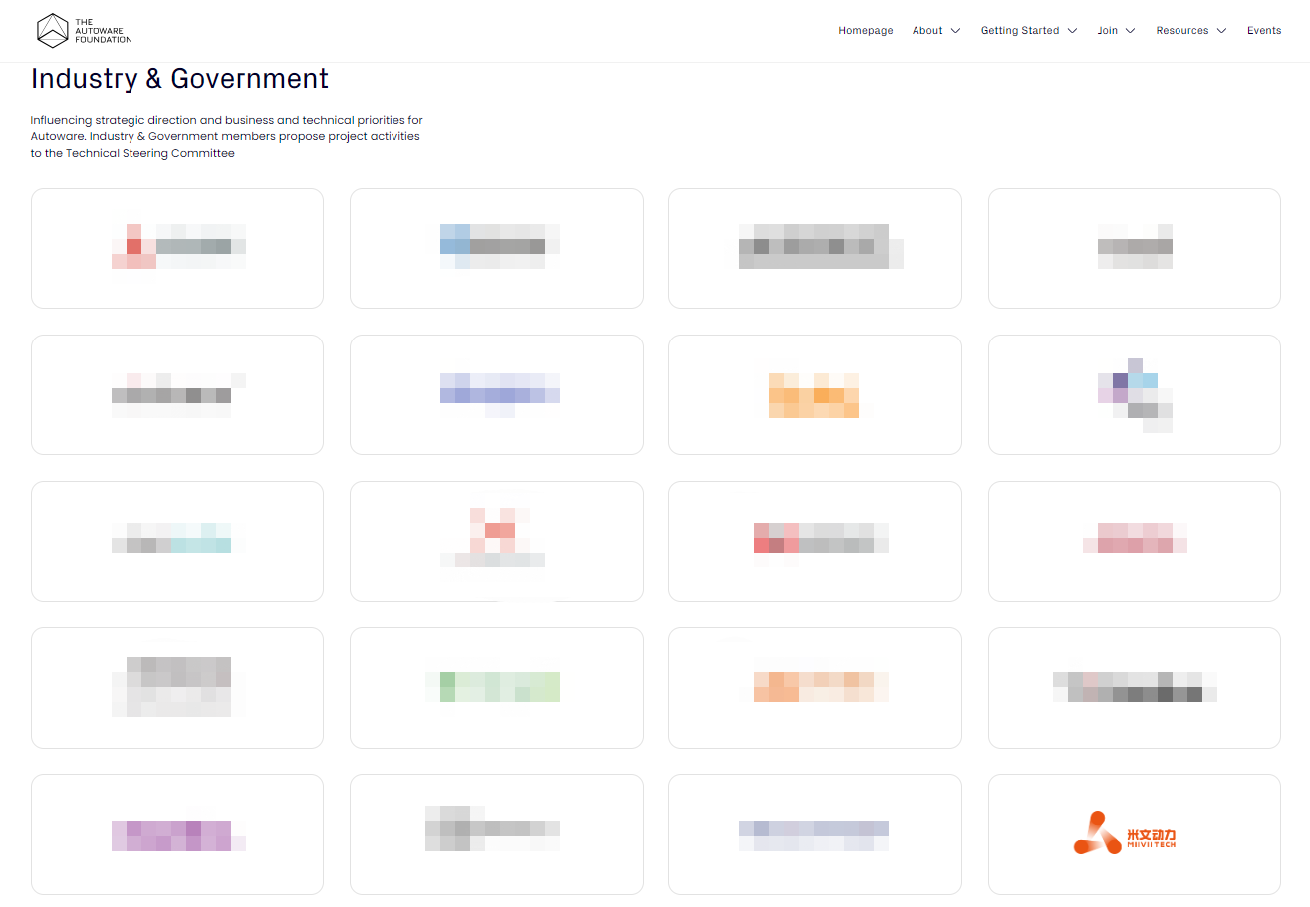Click the Getting Started menu label
Screen dimensions: 1310x907
click(1019, 31)
